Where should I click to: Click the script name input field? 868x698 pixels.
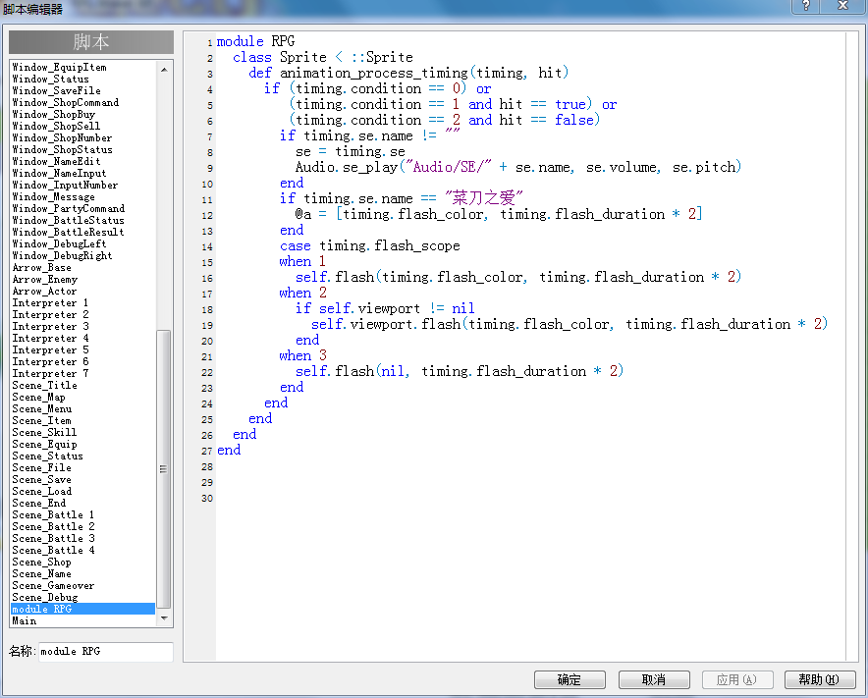[106, 652]
